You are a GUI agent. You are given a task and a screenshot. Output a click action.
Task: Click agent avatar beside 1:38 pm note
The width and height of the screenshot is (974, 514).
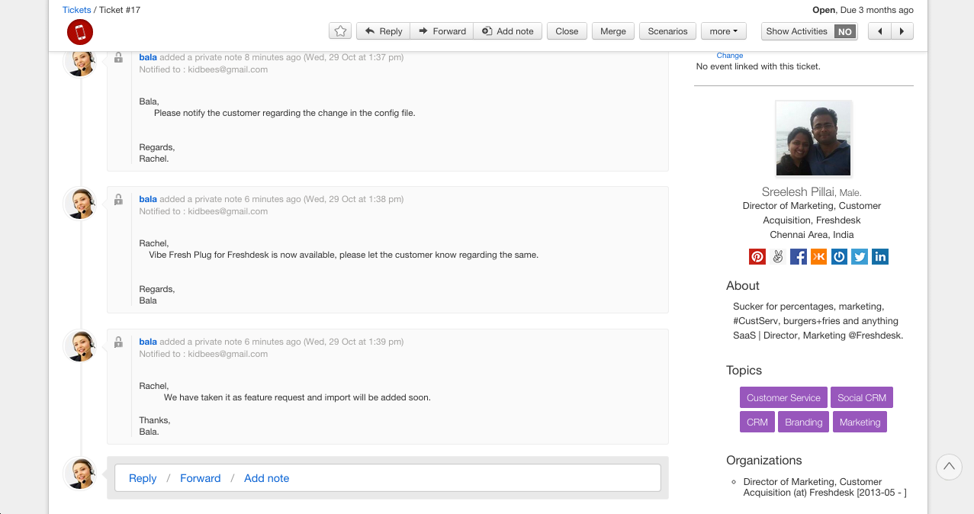(81, 204)
